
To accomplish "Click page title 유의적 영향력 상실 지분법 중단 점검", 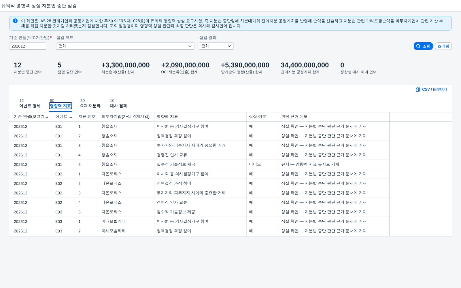I will point(39,6).
